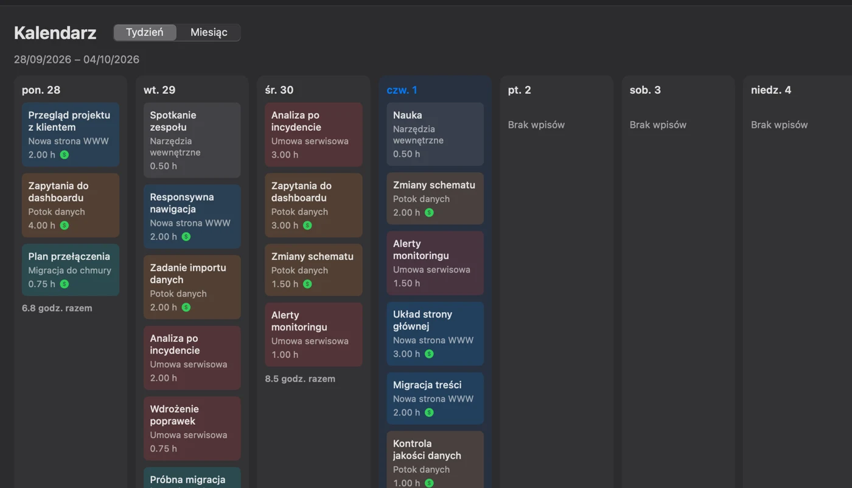Click billable icon on Monday Zapytania do dashboardu
This screenshot has width=852, height=488.
pos(65,225)
